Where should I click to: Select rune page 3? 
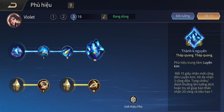74,17
